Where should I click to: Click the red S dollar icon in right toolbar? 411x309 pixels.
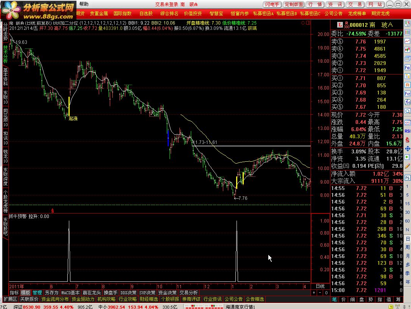pos(407,140)
